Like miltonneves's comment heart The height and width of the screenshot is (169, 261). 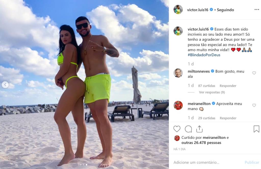[x=254, y=73]
